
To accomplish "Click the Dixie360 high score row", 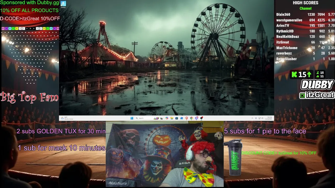I will click(305, 15).
